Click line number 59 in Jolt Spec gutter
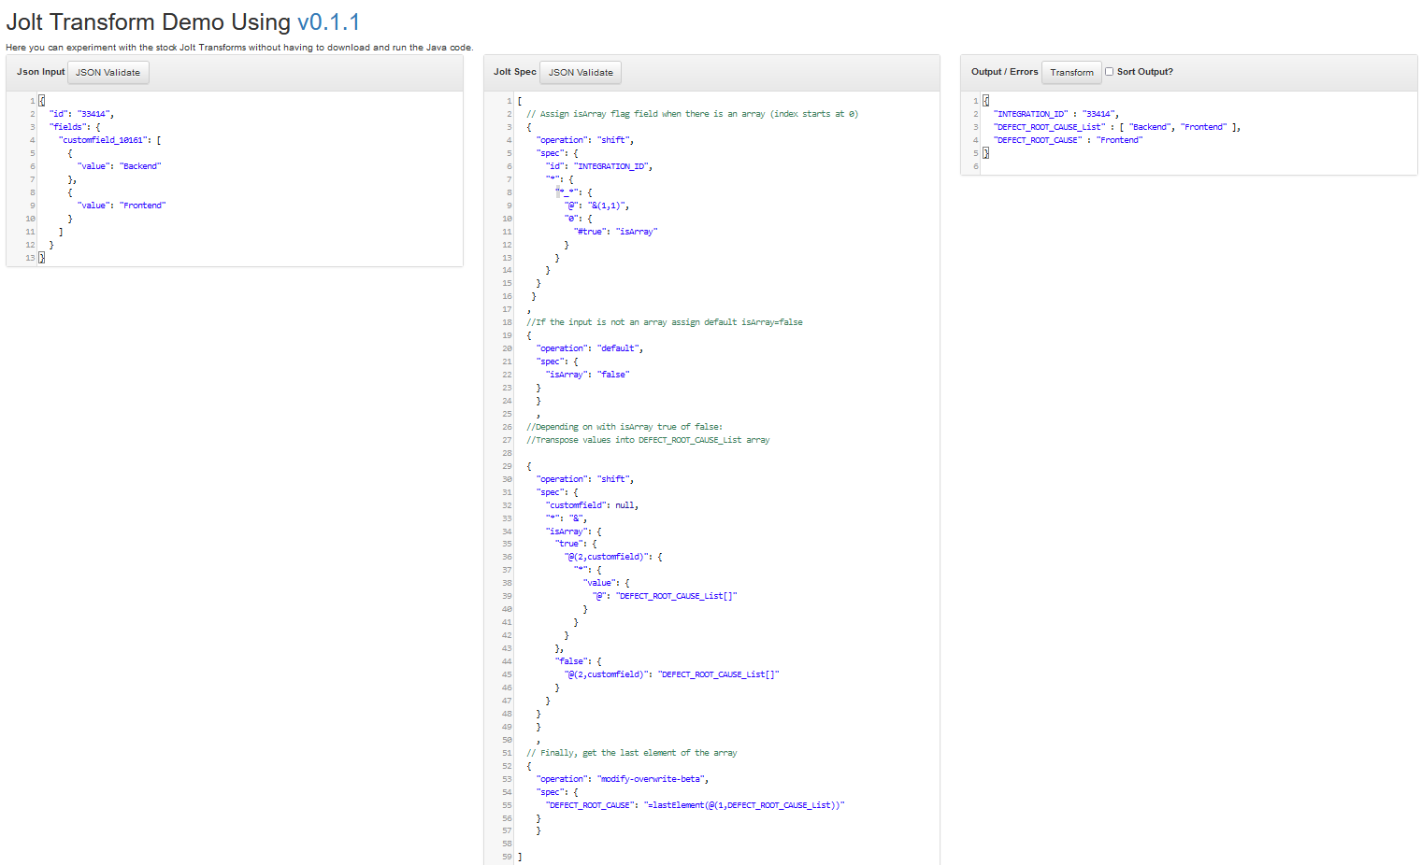The image size is (1421, 865). tap(507, 857)
